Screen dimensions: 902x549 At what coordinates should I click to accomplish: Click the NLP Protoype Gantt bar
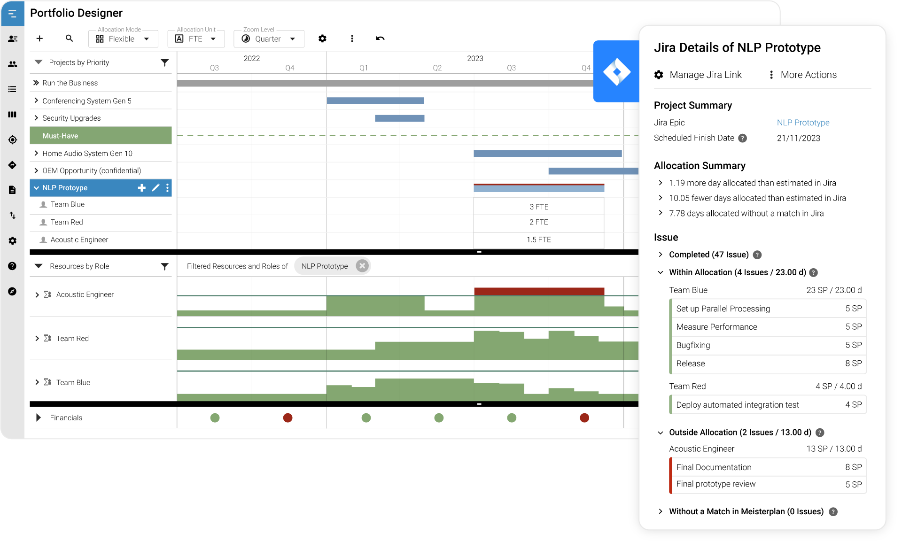[x=539, y=188]
